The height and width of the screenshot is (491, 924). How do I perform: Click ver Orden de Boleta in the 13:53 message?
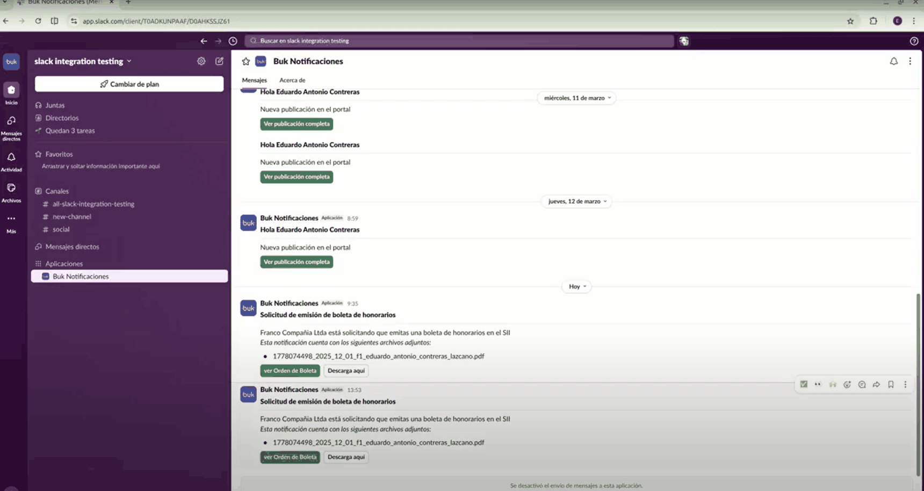(x=290, y=457)
